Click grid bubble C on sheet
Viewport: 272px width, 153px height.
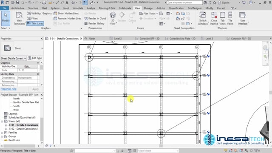[x=125, y=47]
